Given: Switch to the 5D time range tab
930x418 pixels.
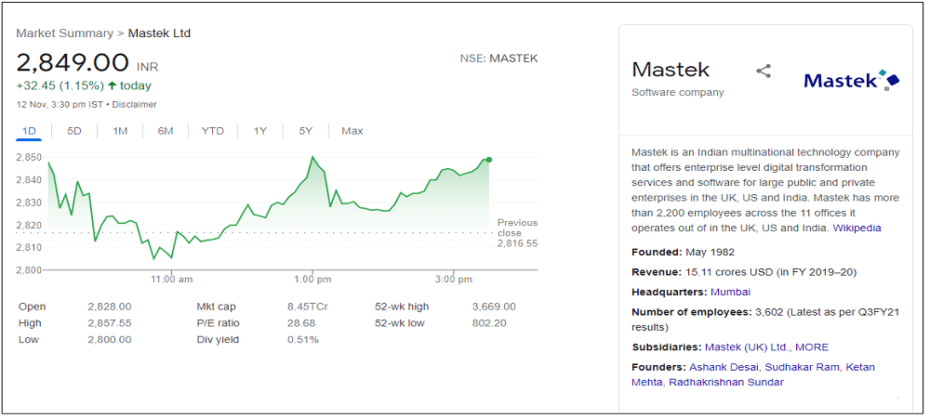Looking at the screenshot, I should pos(74,131).
